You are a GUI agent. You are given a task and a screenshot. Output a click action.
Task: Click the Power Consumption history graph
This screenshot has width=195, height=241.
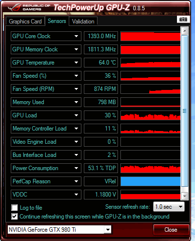pyautogui.click(x=151, y=168)
